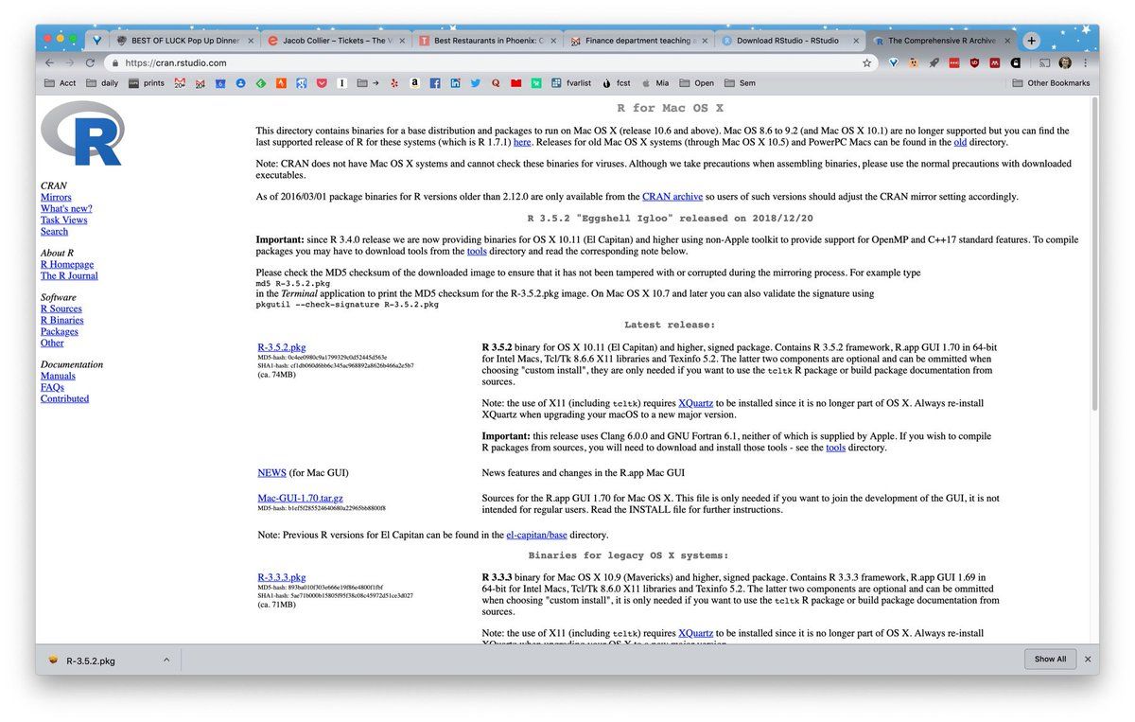
Task: Open the Chrome three-dot menu
Action: (x=1084, y=63)
